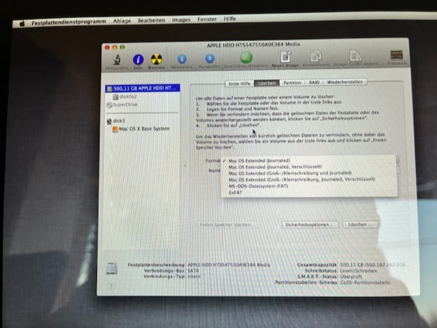Click the hard drive icon beside Festplattenbeschreibung

coord(111,269)
